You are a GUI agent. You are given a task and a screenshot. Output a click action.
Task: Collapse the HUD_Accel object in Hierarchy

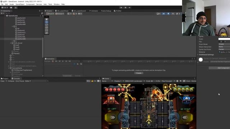pos(10,43)
